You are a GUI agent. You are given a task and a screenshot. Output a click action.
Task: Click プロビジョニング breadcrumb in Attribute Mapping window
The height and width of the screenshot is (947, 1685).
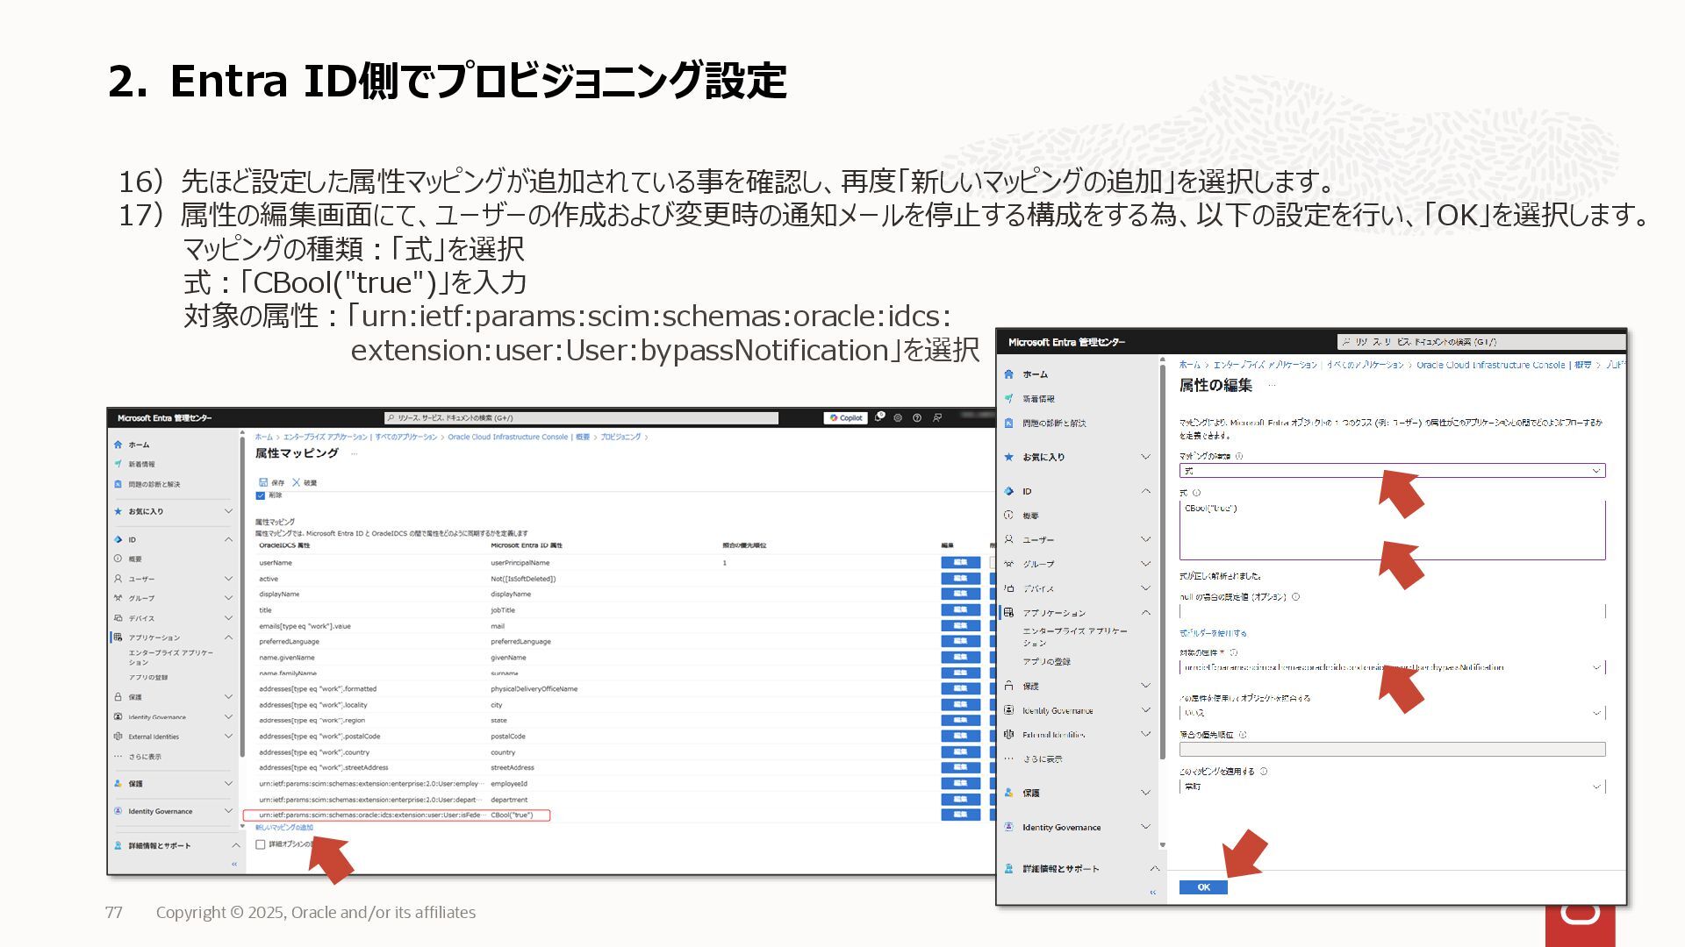620,437
